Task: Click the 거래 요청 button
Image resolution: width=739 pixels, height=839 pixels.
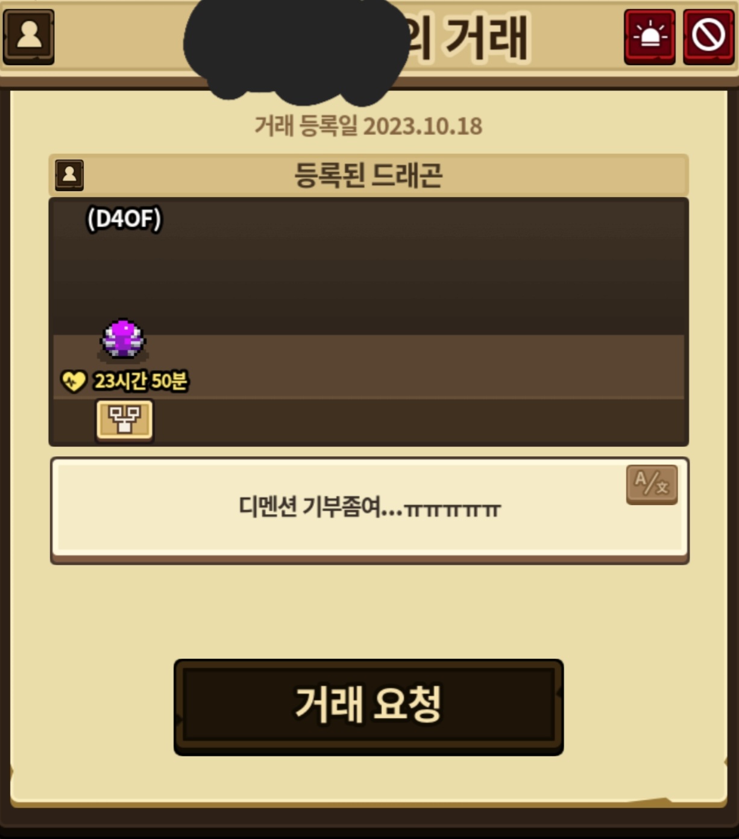Action: click(368, 706)
